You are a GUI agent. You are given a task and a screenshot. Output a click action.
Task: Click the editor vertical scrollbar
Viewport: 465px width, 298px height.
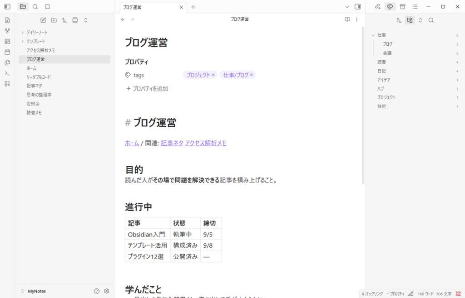363,106
